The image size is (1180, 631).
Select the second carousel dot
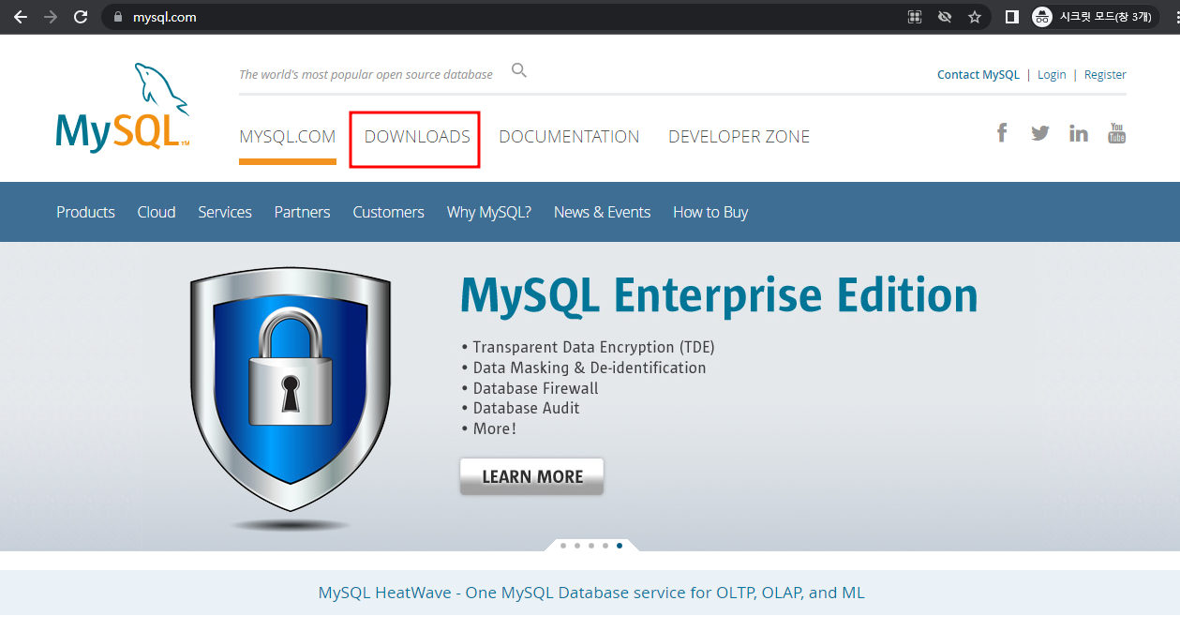click(x=576, y=545)
